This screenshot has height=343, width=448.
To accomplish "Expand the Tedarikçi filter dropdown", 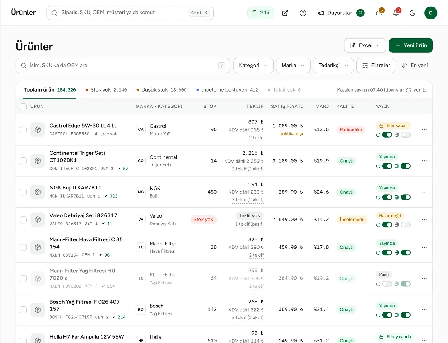I will tap(333, 66).
